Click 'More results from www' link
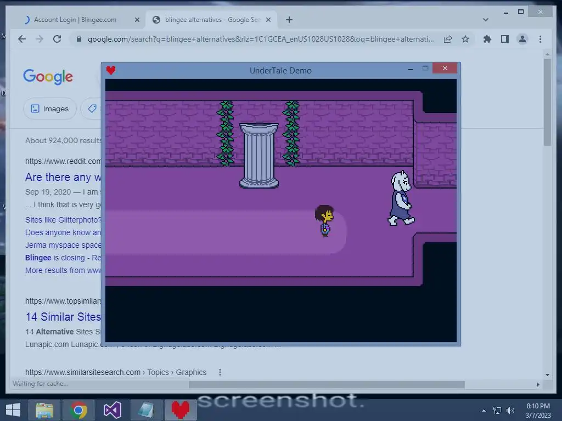Viewport: 562px width, 421px height. click(63, 270)
